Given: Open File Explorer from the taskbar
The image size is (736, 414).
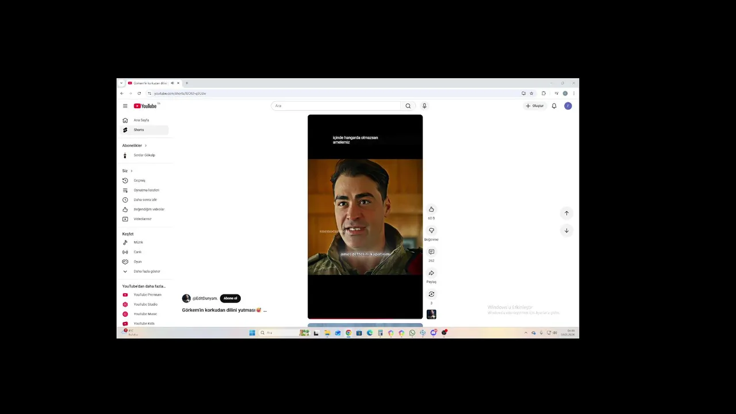Looking at the screenshot, I should [x=327, y=333].
